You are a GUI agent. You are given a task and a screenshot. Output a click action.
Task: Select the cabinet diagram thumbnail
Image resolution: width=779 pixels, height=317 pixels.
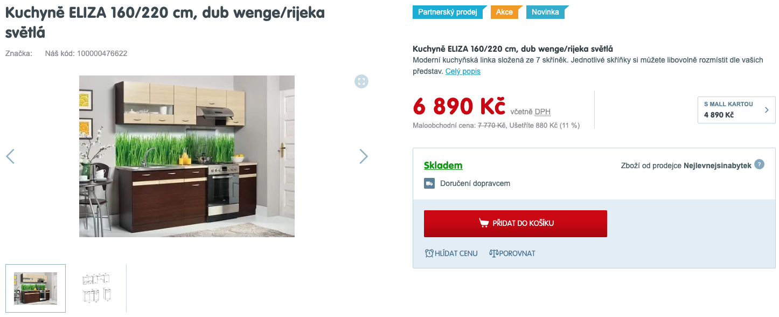pos(96,288)
